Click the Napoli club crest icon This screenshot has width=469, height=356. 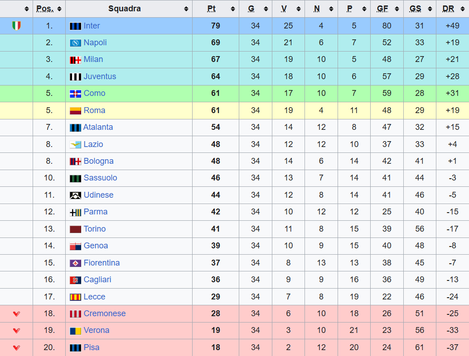(x=75, y=43)
